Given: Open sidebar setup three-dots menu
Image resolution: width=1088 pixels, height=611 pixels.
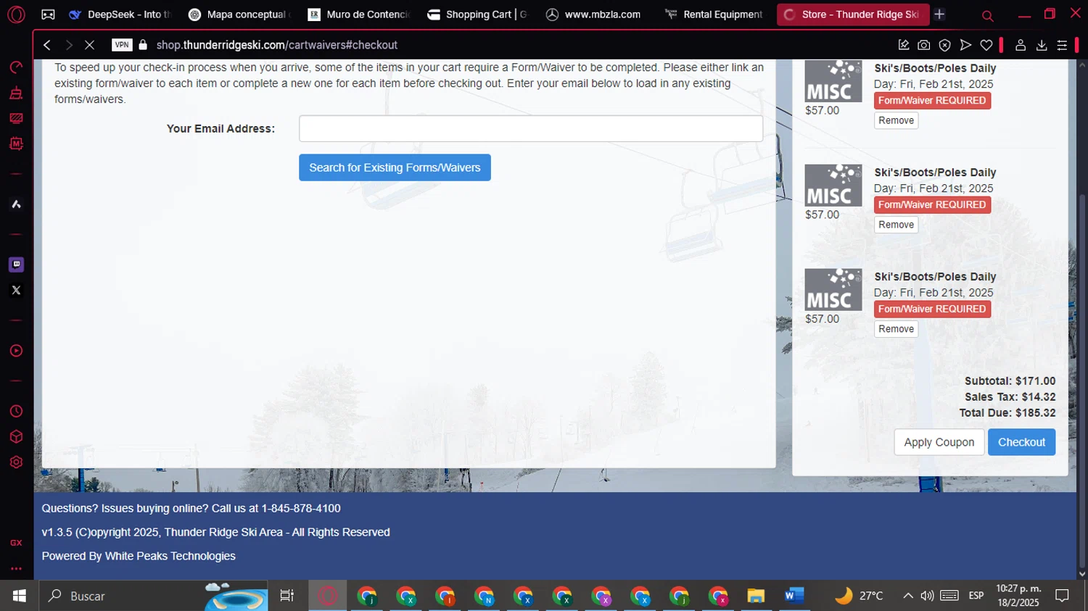Looking at the screenshot, I should pos(16,568).
